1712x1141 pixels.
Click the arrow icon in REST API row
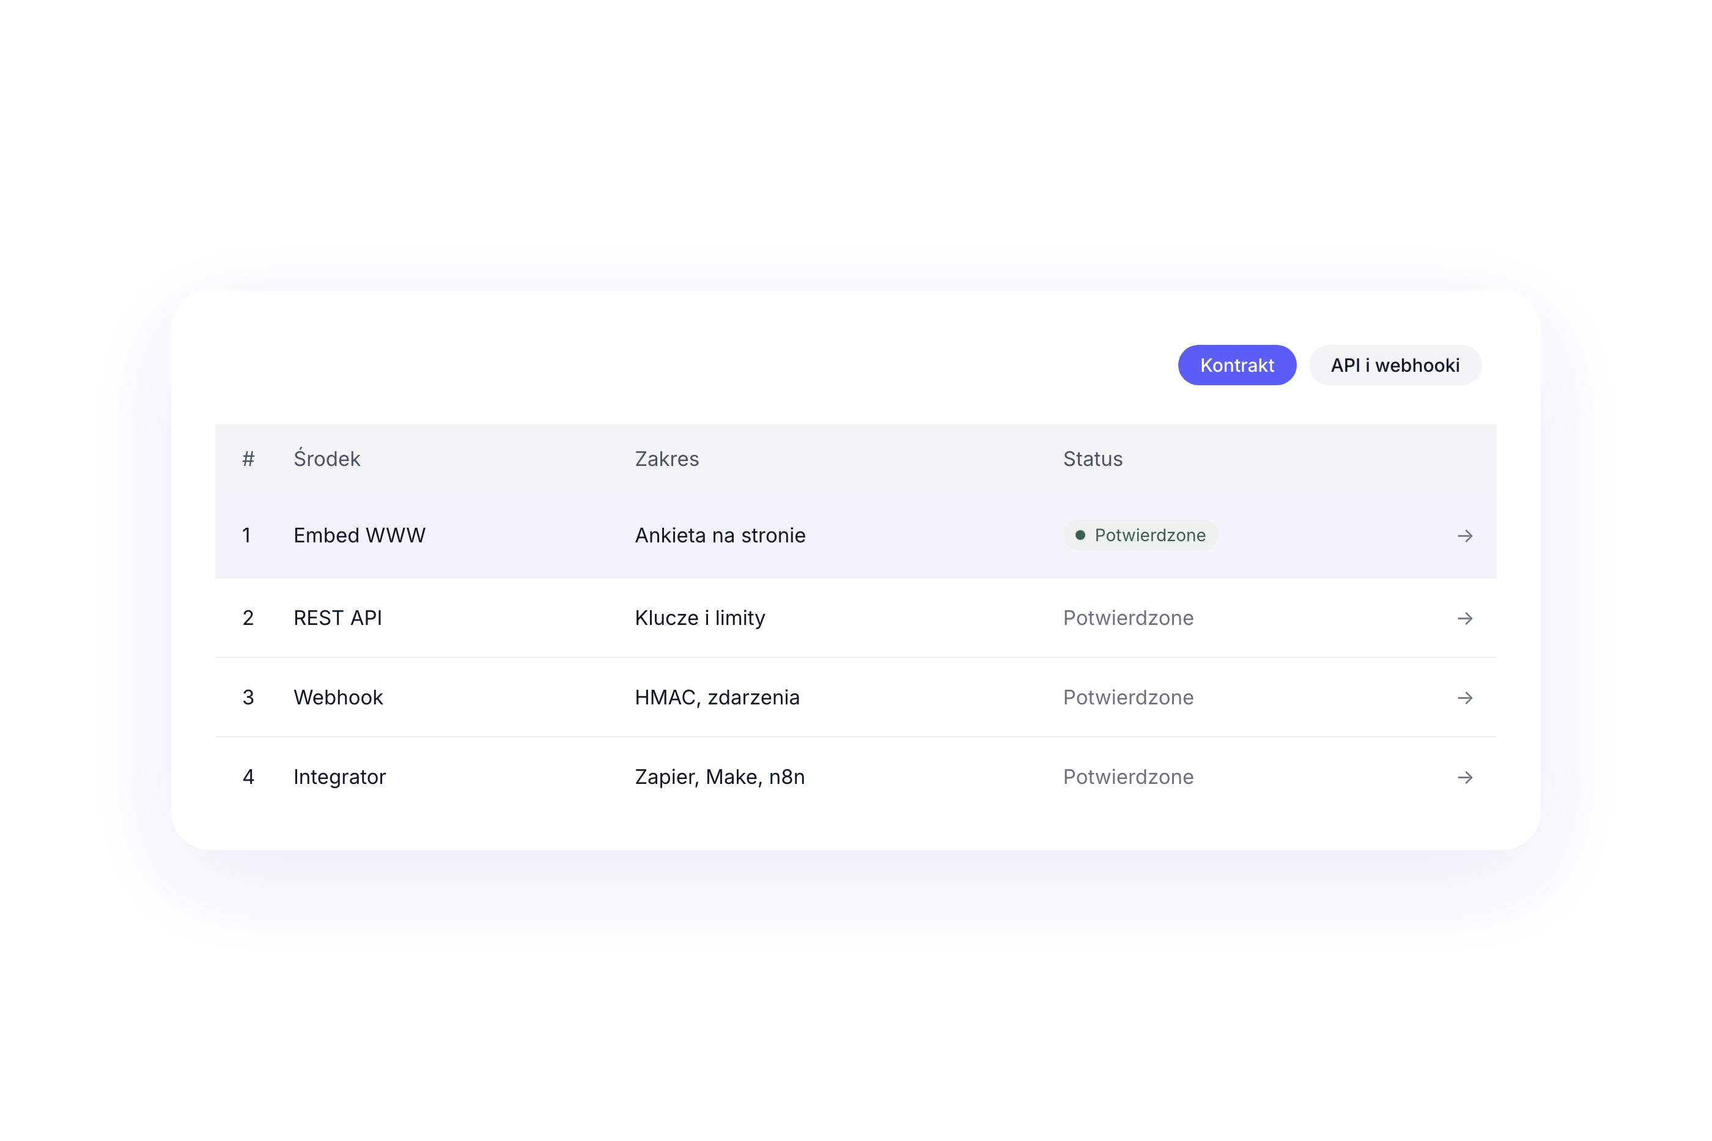[1464, 618]
